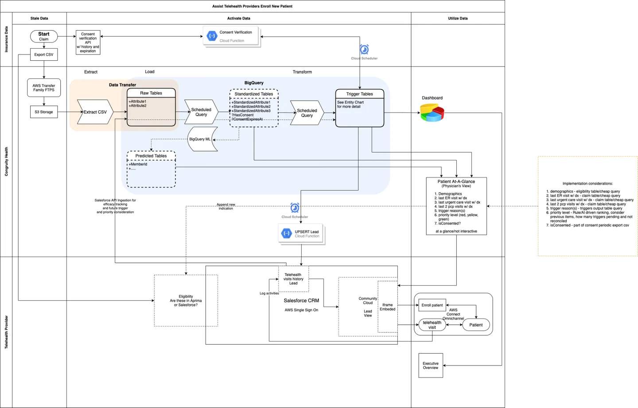The image size is (638, 408).
Task: Click the Stale Data lane header
Action: [39, 18]
